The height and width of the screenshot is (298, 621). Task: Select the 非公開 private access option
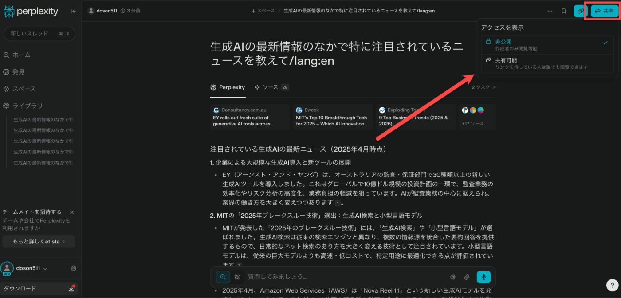[x=547, y=45]
